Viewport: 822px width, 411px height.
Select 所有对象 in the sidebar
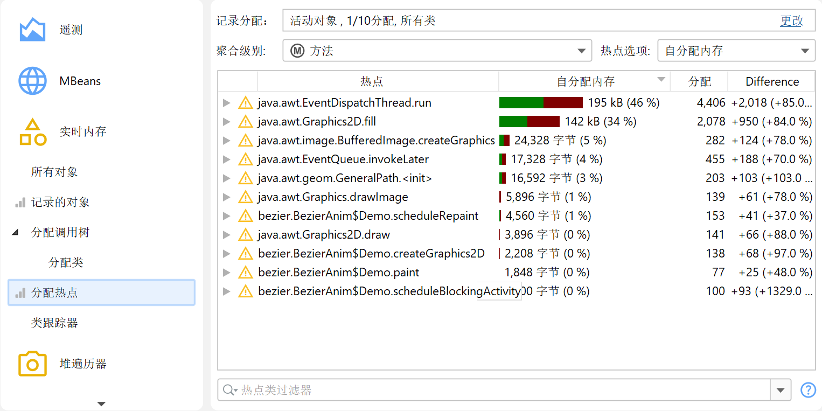coord(54,172)
